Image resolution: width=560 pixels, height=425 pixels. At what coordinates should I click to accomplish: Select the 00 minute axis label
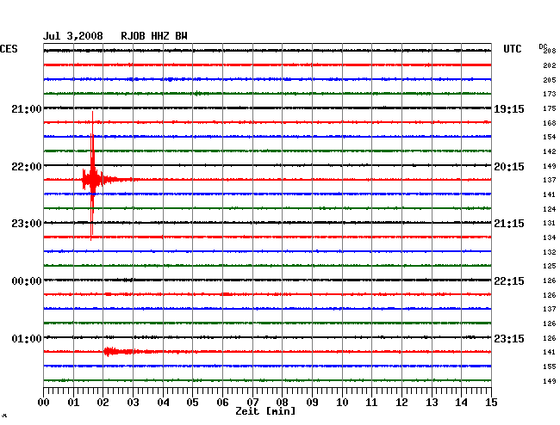click(x=44, y=402)
